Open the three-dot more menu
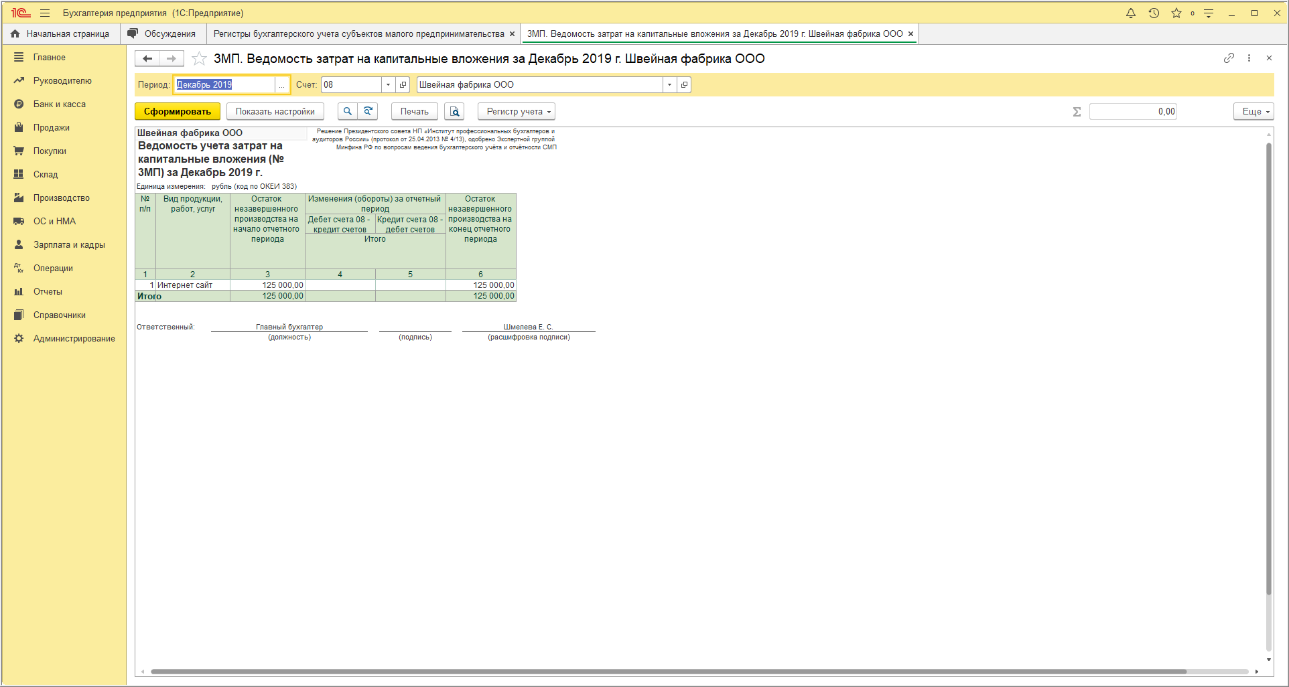1289x687 pixels. pyautogui.click(x=1249, y=58)
